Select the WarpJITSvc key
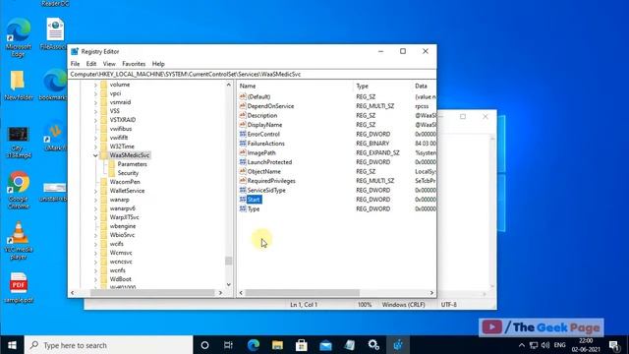The height and width of the screenshot is (354, 629). coord(125,217)
